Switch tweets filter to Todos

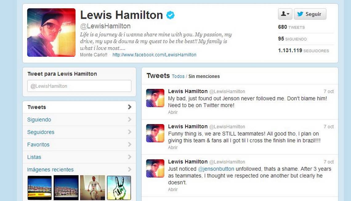pyautogui.click(x=178, y=76)
